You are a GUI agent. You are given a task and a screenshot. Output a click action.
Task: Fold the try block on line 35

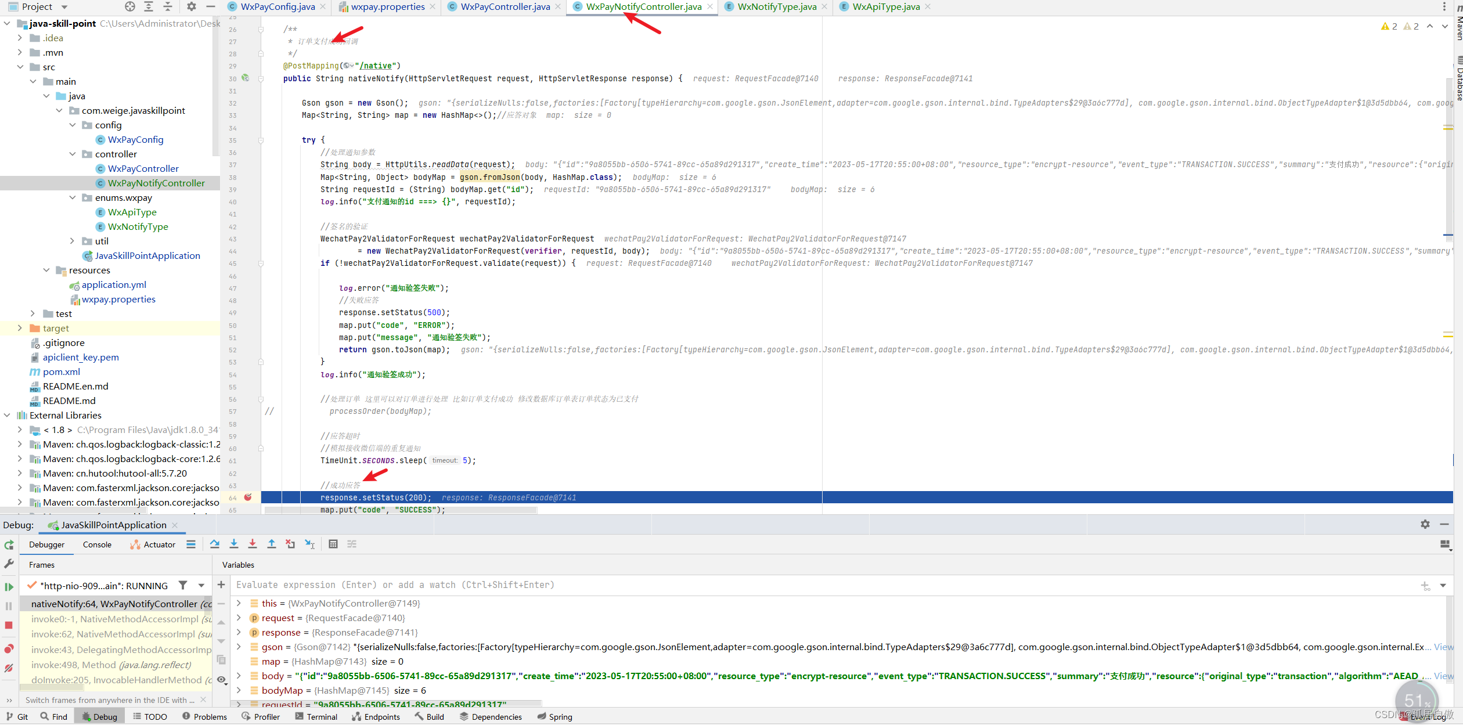pyautogui.click(x=261, y=140)
